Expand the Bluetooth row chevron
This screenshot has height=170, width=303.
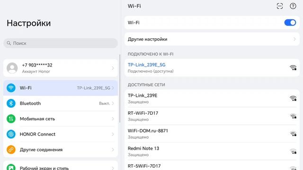(x=113, y=103)
